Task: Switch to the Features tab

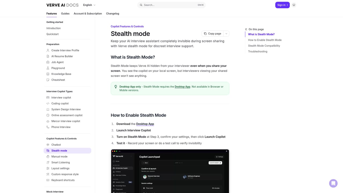Action: (51, 14)
